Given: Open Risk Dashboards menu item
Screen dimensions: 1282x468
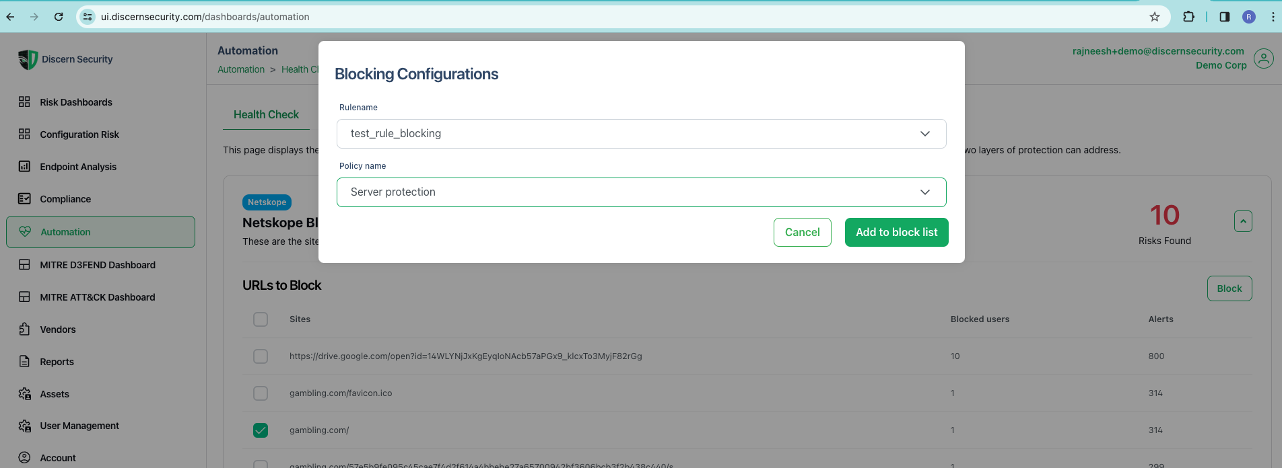Looking at the screenshot, I should (x=76, y=102).
